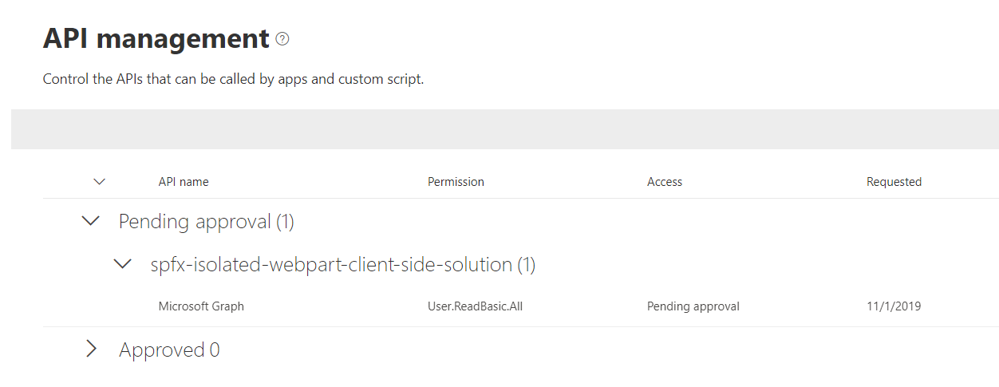Click the 11/1/2019 requested date cell
The height and width of the screenshot is (387, 999).
tap(894, 306)
